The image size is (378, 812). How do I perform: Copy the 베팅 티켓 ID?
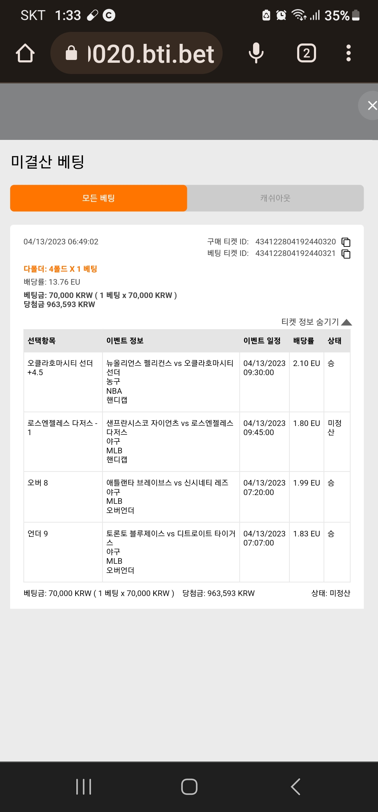pyautogui.click(x=346, y=254)
